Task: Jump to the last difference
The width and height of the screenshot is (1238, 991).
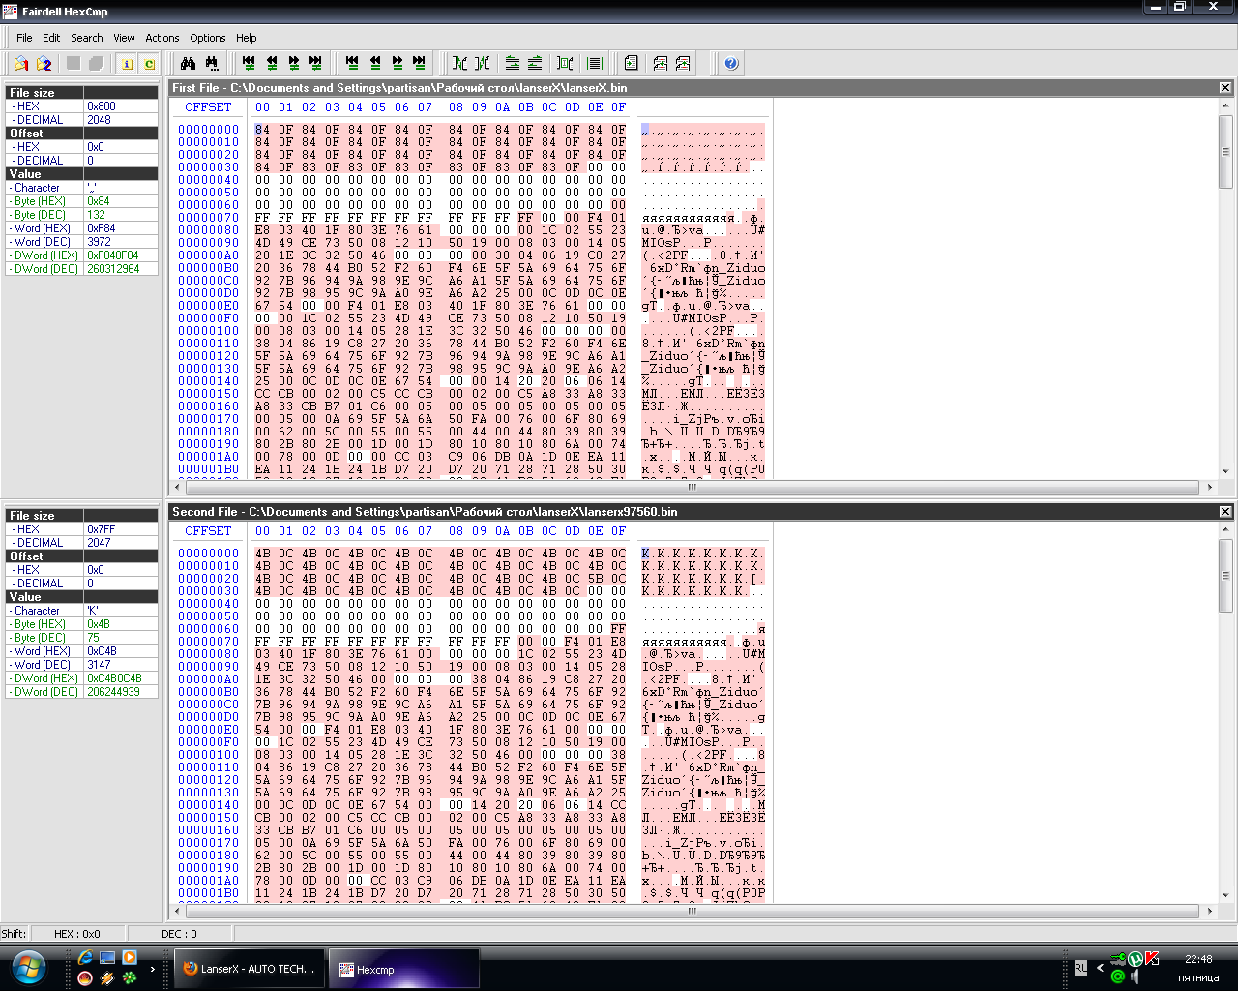Action: coord(316,63)
